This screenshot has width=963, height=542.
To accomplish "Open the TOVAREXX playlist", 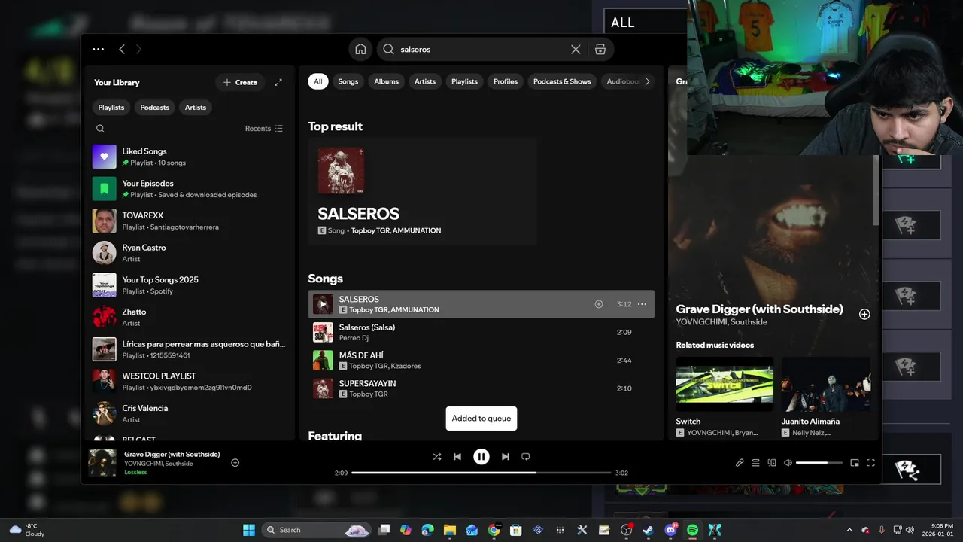I will tap(188, 221).
